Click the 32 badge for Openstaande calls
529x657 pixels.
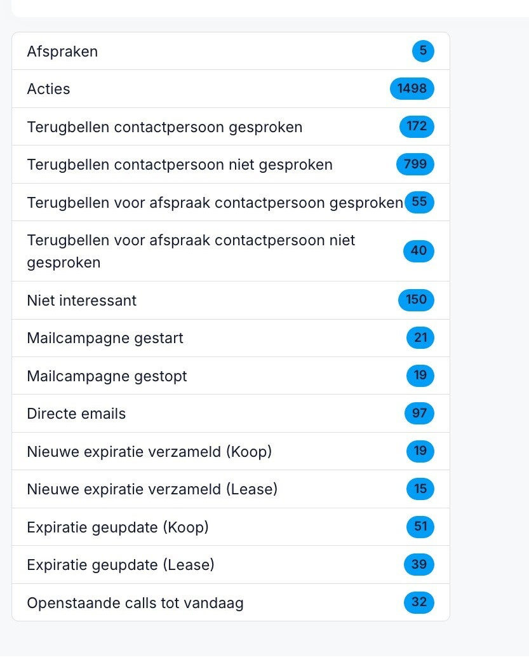coord(419,602)
